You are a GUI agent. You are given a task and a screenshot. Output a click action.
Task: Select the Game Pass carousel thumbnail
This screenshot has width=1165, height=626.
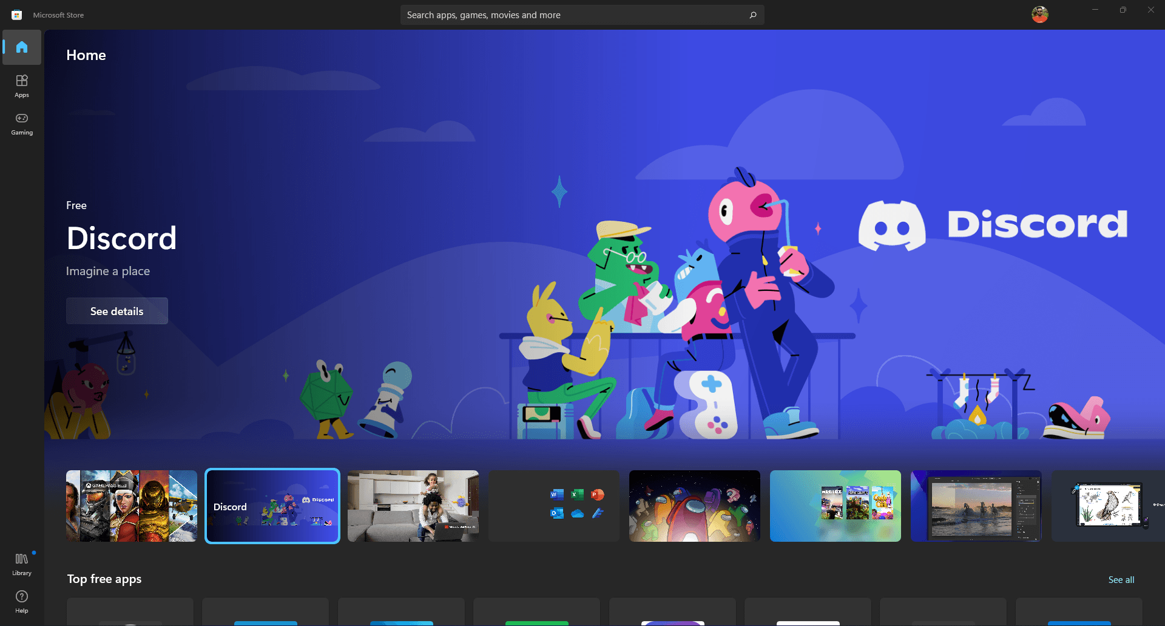click(132, 506)
